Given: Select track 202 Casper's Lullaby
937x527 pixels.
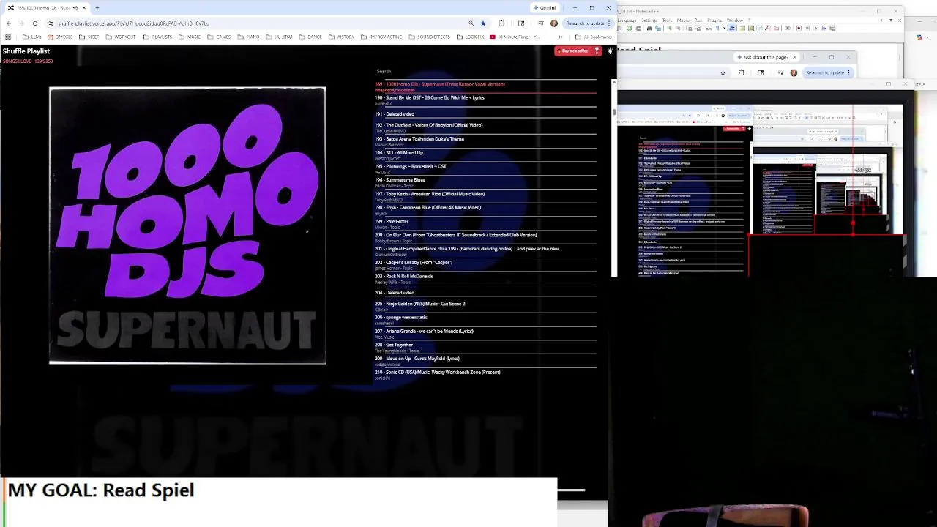Looking at the screenshot, I should 485,265.
